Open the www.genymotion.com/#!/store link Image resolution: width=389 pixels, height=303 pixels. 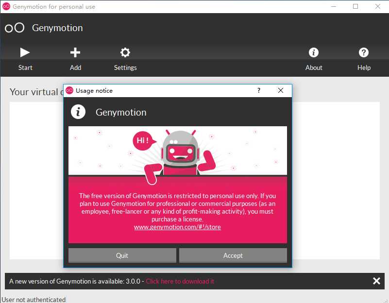pos(177,227)
